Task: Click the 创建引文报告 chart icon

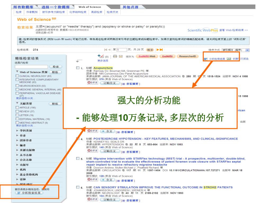Action: 229,59
